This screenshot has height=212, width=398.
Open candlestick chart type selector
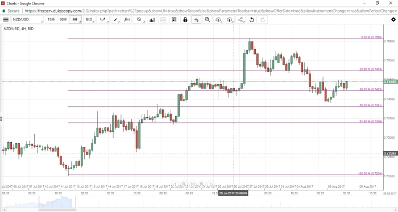point(103,19)
